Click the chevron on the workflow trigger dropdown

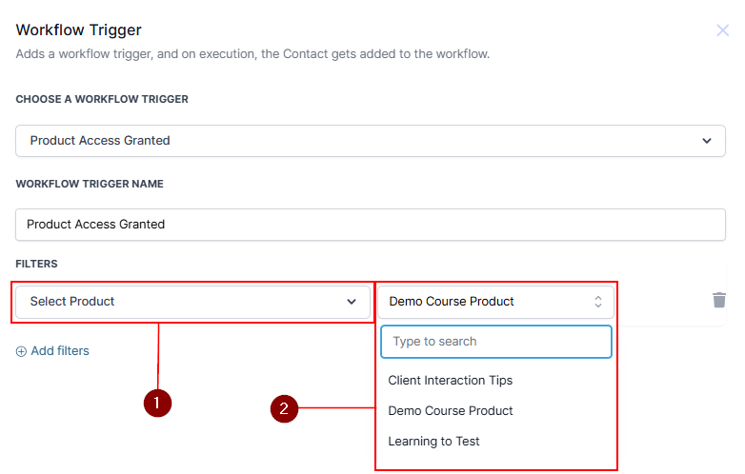[707, 141]
